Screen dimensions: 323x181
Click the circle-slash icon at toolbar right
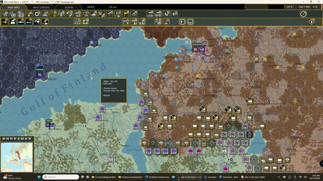point(304,14)
